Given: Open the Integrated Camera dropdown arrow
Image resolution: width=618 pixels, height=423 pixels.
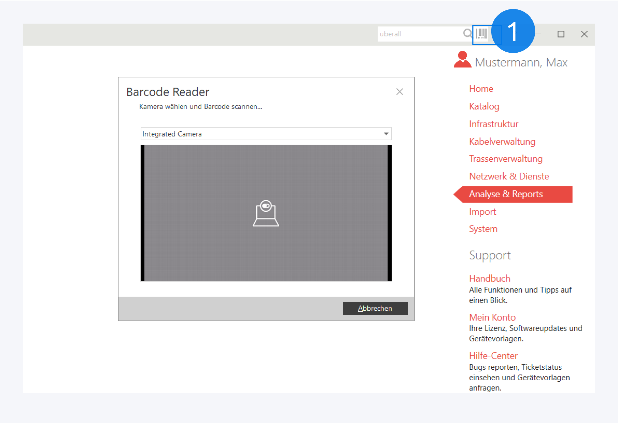Looking at the screenshot, I should 386,134.
